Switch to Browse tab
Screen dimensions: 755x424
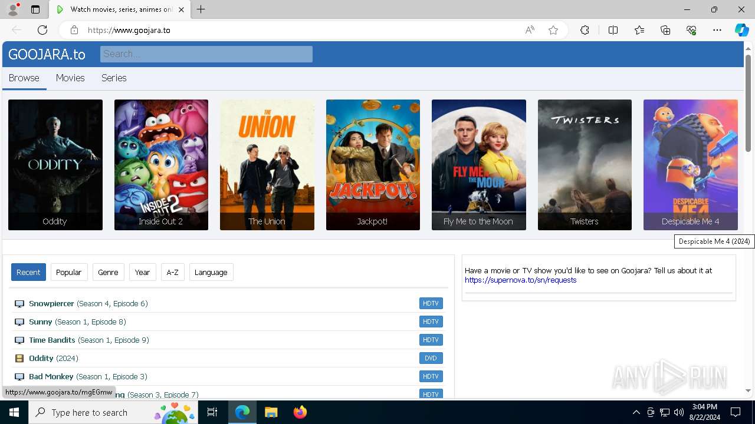coord(24,78)
